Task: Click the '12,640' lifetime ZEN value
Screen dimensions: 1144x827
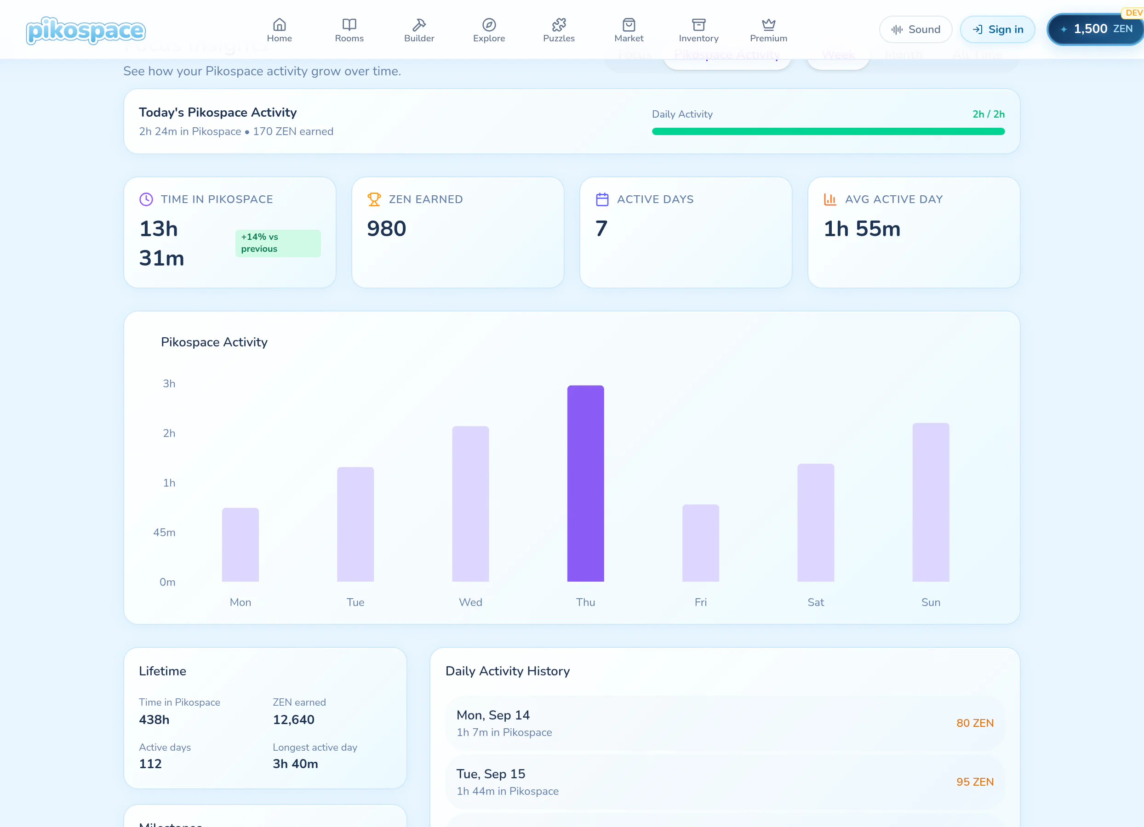Action: pyautogui.click(x=293, y=719)
